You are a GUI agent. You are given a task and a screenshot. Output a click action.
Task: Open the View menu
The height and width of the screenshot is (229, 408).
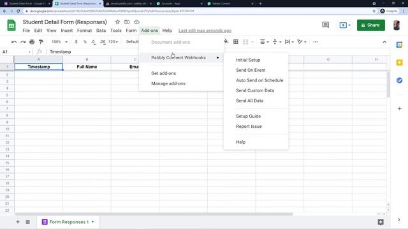pos(52,31)
